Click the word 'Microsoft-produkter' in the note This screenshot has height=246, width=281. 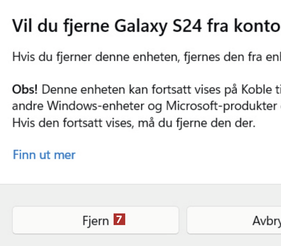click(221, 106)
